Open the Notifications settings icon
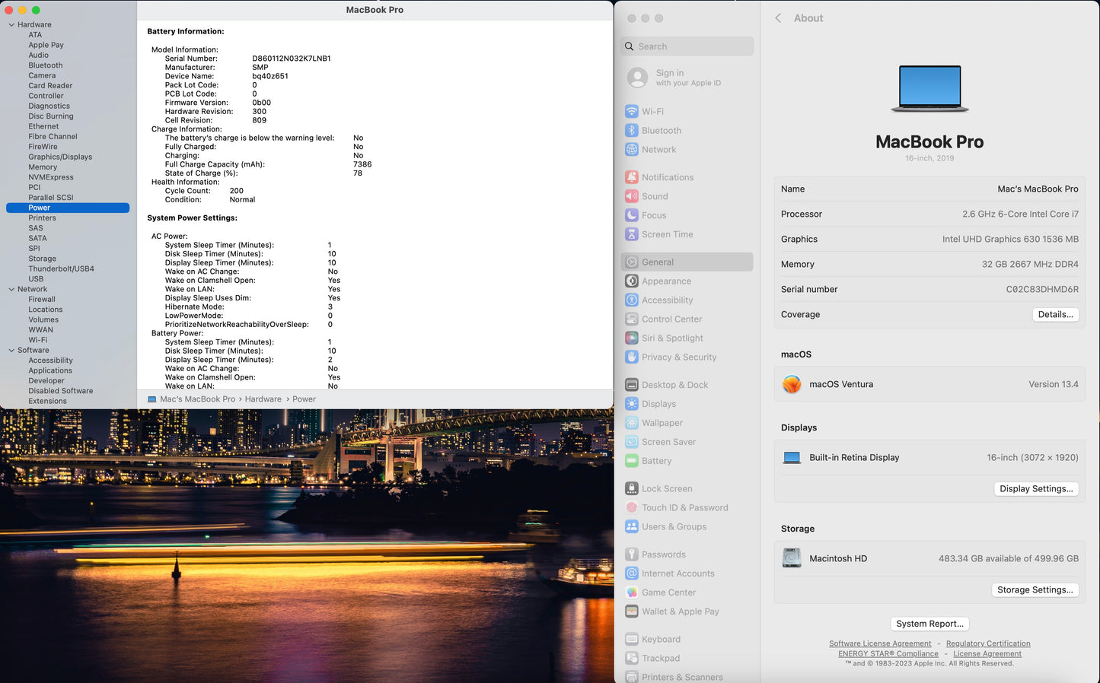The width and height of the screenshot is (1100, 683). (631, 177)
